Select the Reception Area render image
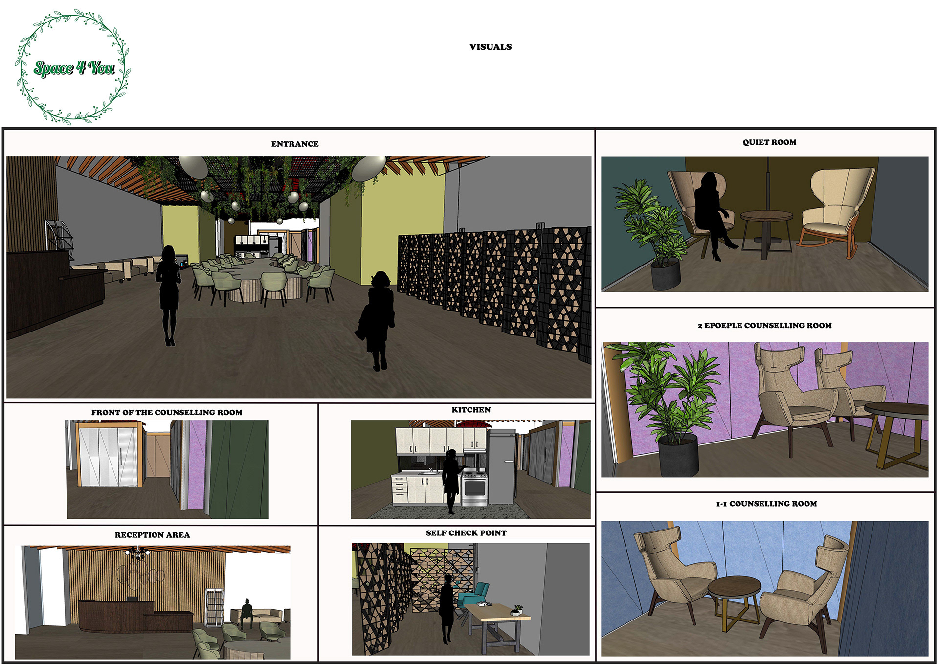The image size is (939, 664). coord(153,602)
